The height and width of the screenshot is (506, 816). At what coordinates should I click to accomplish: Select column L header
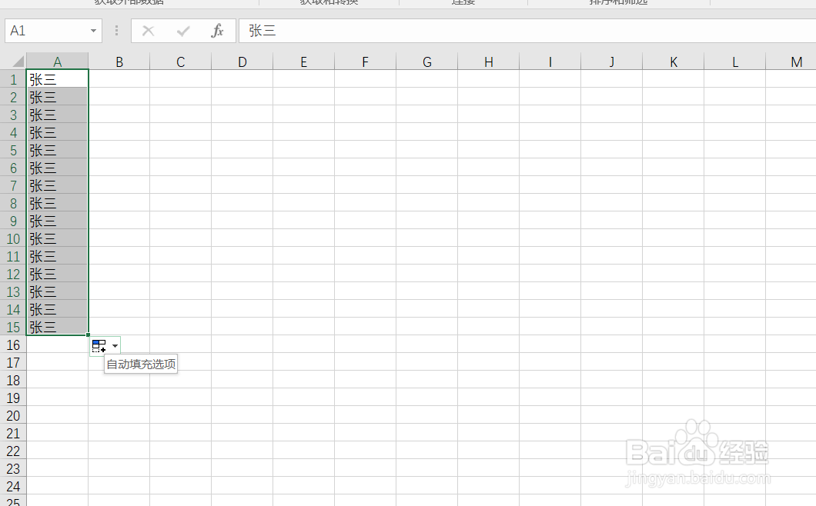pos(735,62)
